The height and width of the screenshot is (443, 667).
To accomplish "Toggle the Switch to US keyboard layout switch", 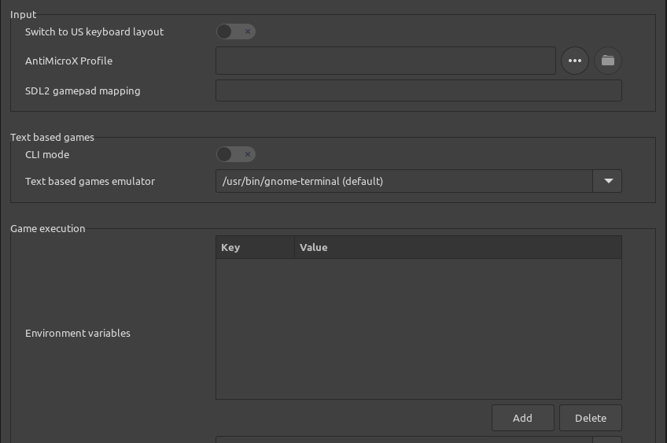I will point(236,31).
